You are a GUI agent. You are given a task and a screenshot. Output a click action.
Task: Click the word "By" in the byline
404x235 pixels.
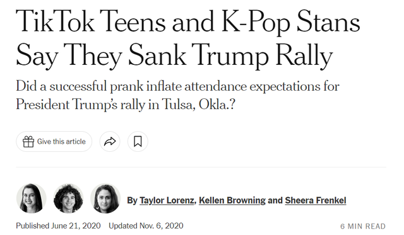tap(132, 200)
